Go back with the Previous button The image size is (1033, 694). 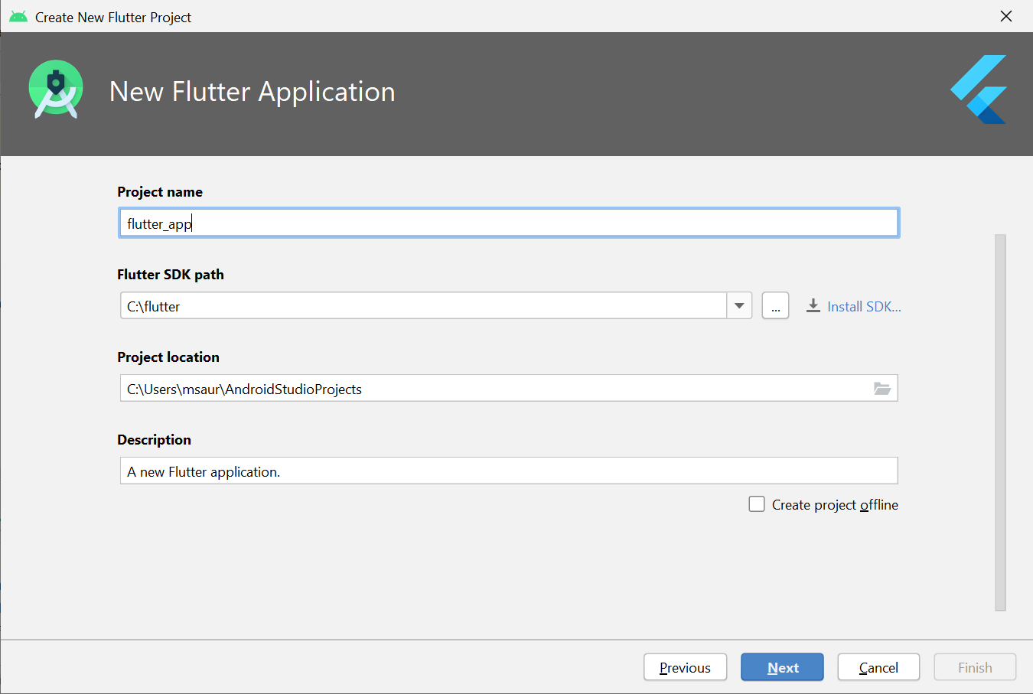point(685,667)
